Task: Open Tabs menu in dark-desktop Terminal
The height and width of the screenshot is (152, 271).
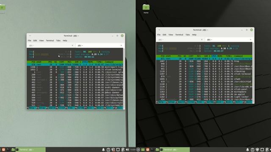Action: pos(188,35)
